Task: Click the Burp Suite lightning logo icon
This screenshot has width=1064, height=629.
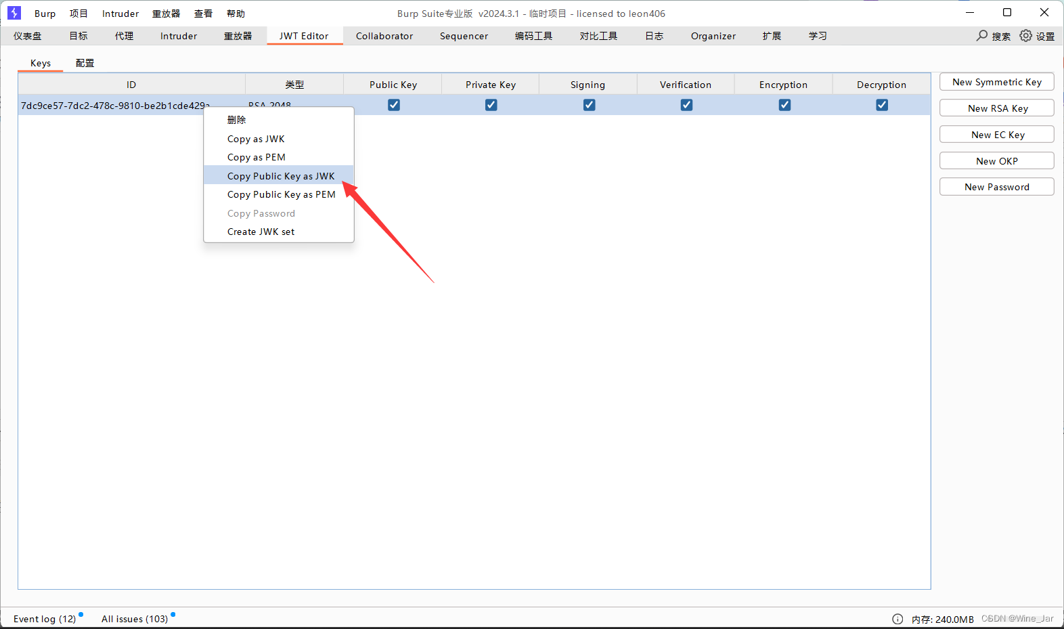Action: pyautogui.click(x=14, y=13)
